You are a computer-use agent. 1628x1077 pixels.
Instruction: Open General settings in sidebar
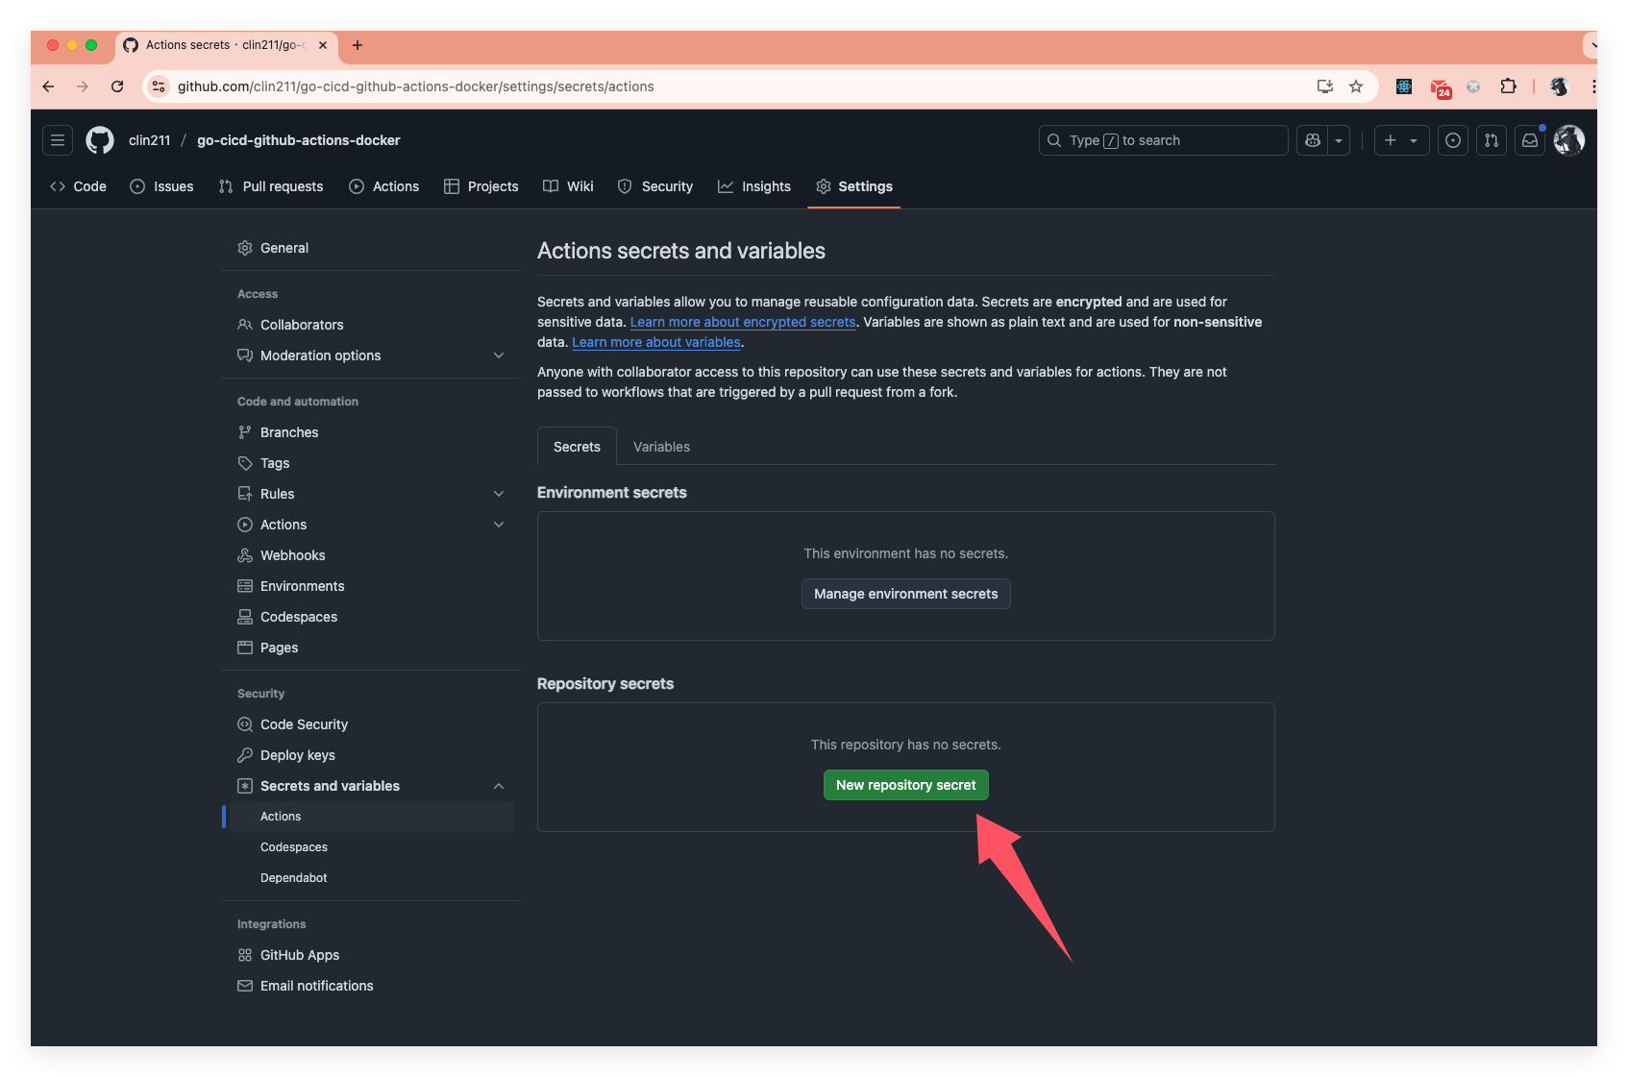(x=372, y=248)
